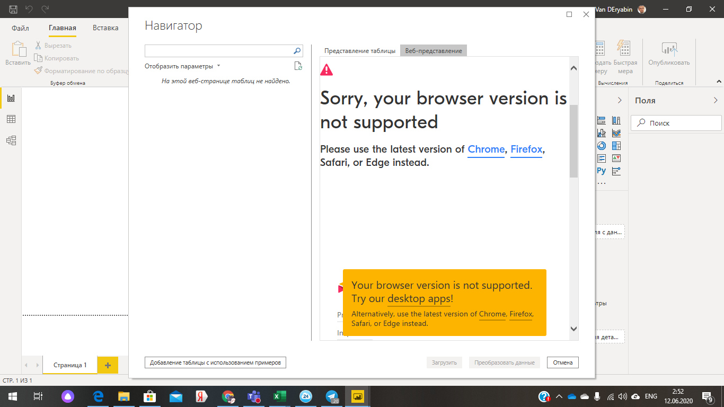Click the desktop apps link
This screenshot has height=407, width=724.
419,299
